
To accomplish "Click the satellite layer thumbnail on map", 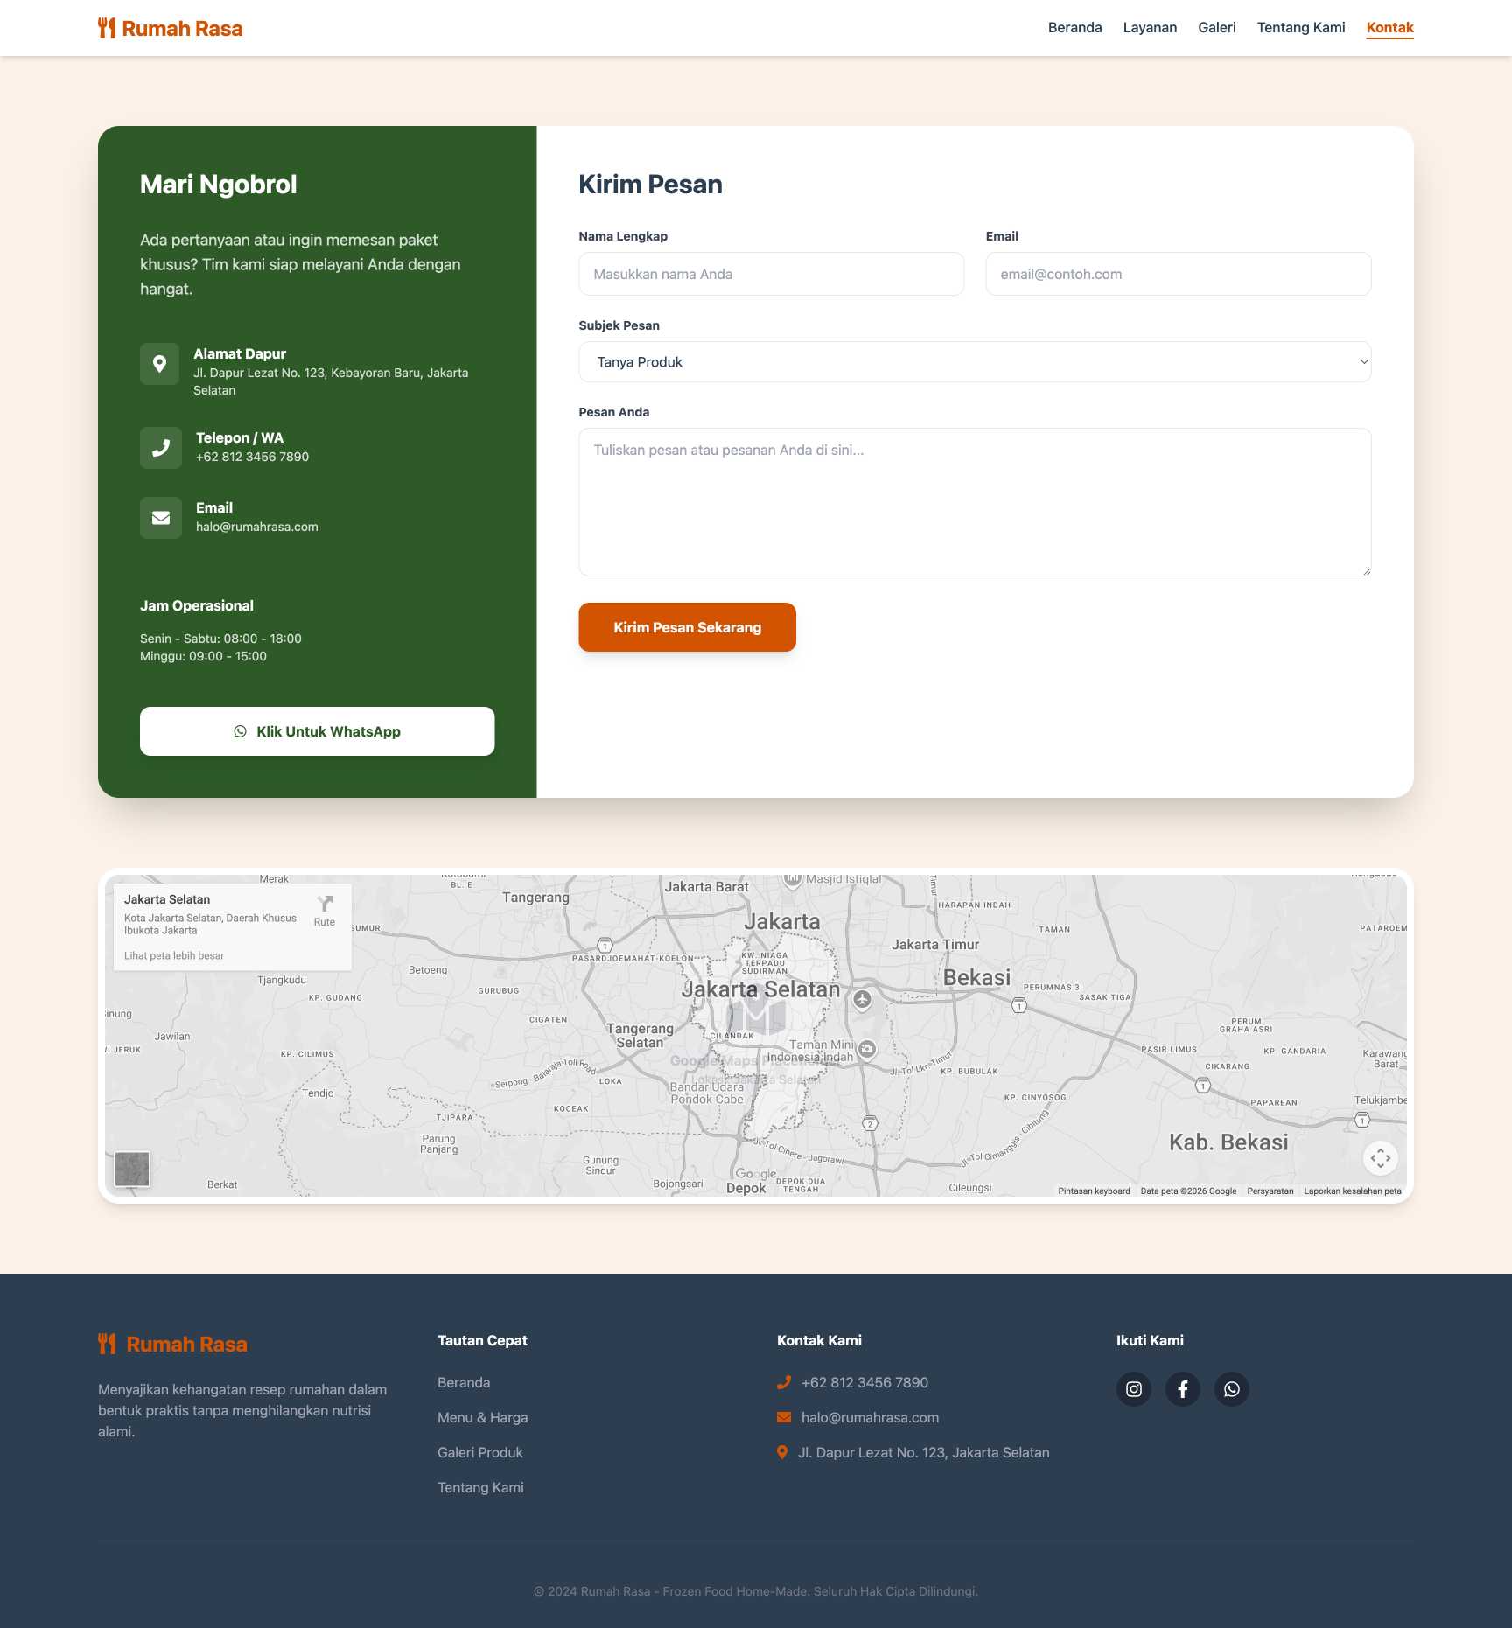I will (x=132, y=1169).
